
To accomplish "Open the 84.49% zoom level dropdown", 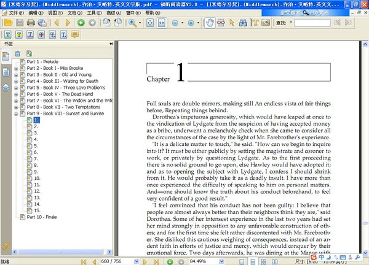I will (x=221, y=261).
